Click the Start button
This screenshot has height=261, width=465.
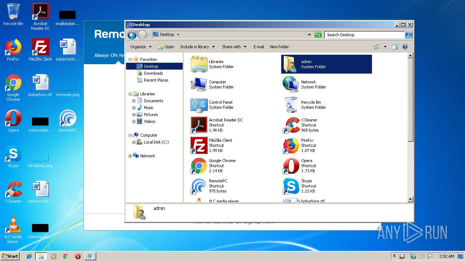pos(10,256)
